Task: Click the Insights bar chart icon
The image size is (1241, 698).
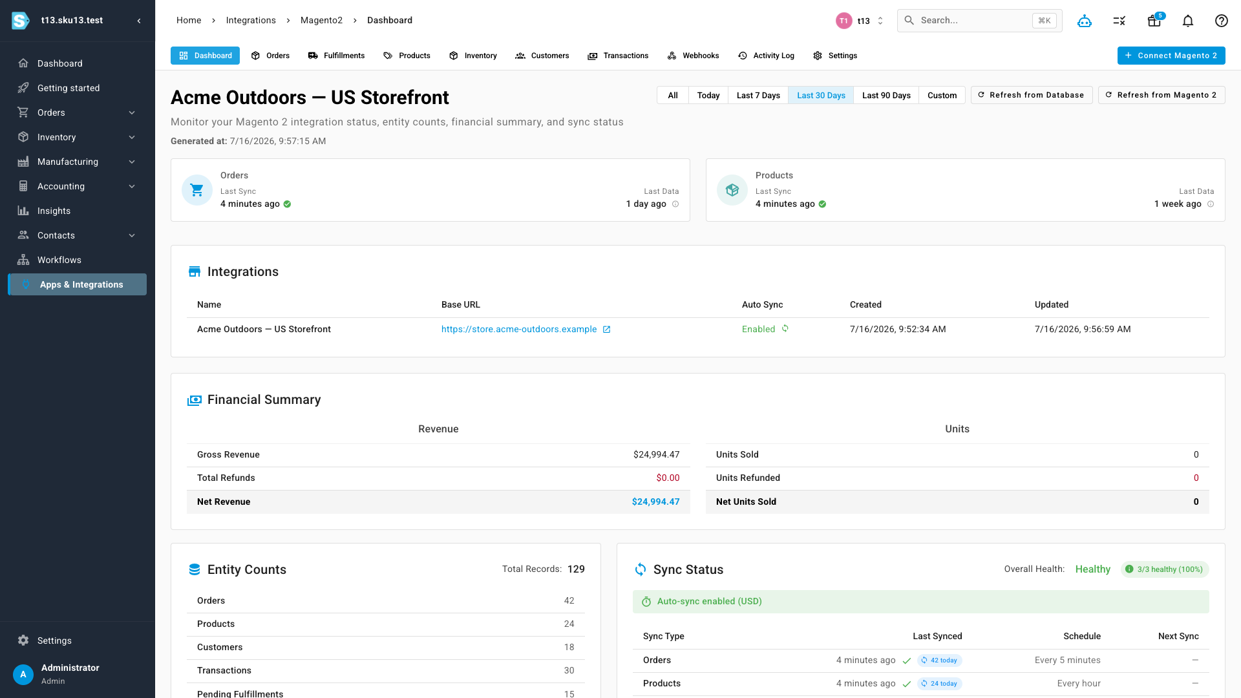Action: [x=23, y=211]
